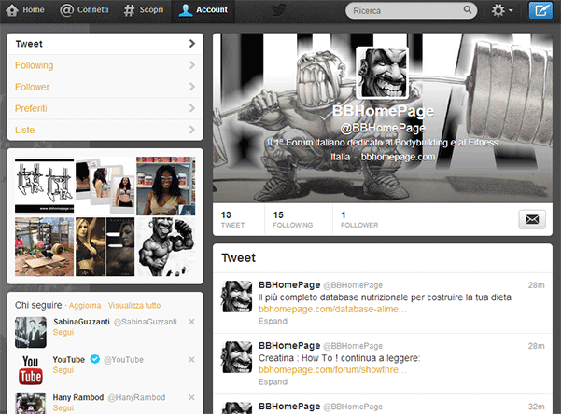The image size is (561, 414).
Task: Expand the Tweet sidebar chevron
Action: point(192,44)
